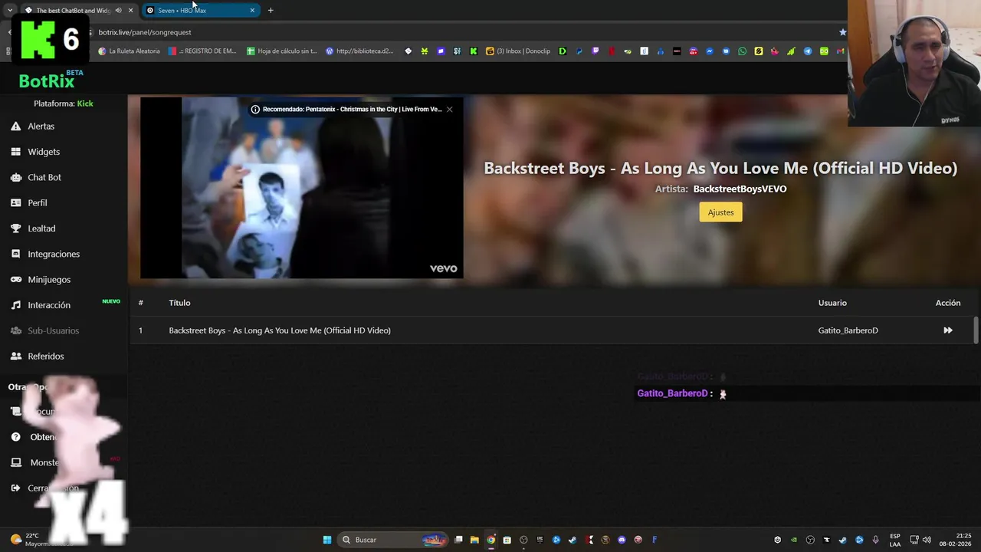Open Steam from the taskbar
The image size is (981, 552).
click(573, 540)
